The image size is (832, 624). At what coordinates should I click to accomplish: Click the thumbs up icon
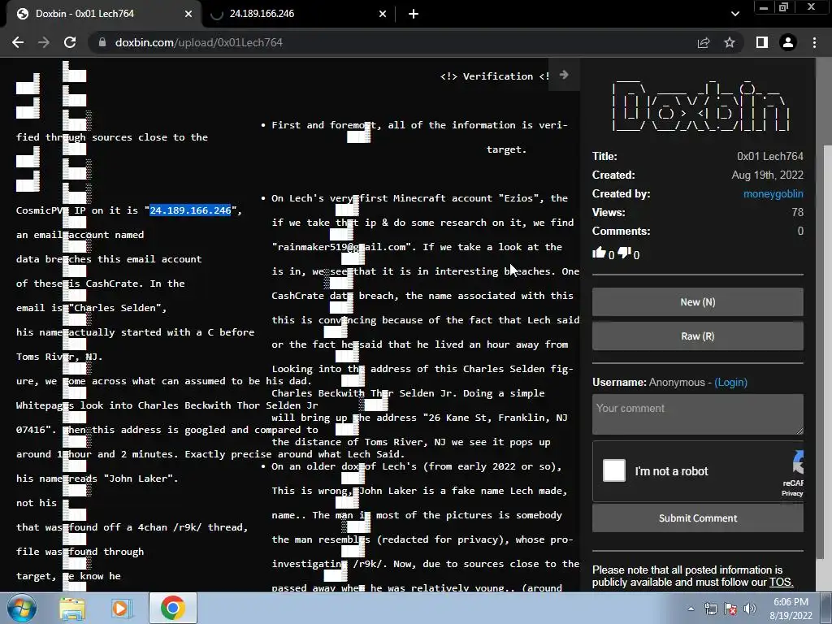pos(599,253)
